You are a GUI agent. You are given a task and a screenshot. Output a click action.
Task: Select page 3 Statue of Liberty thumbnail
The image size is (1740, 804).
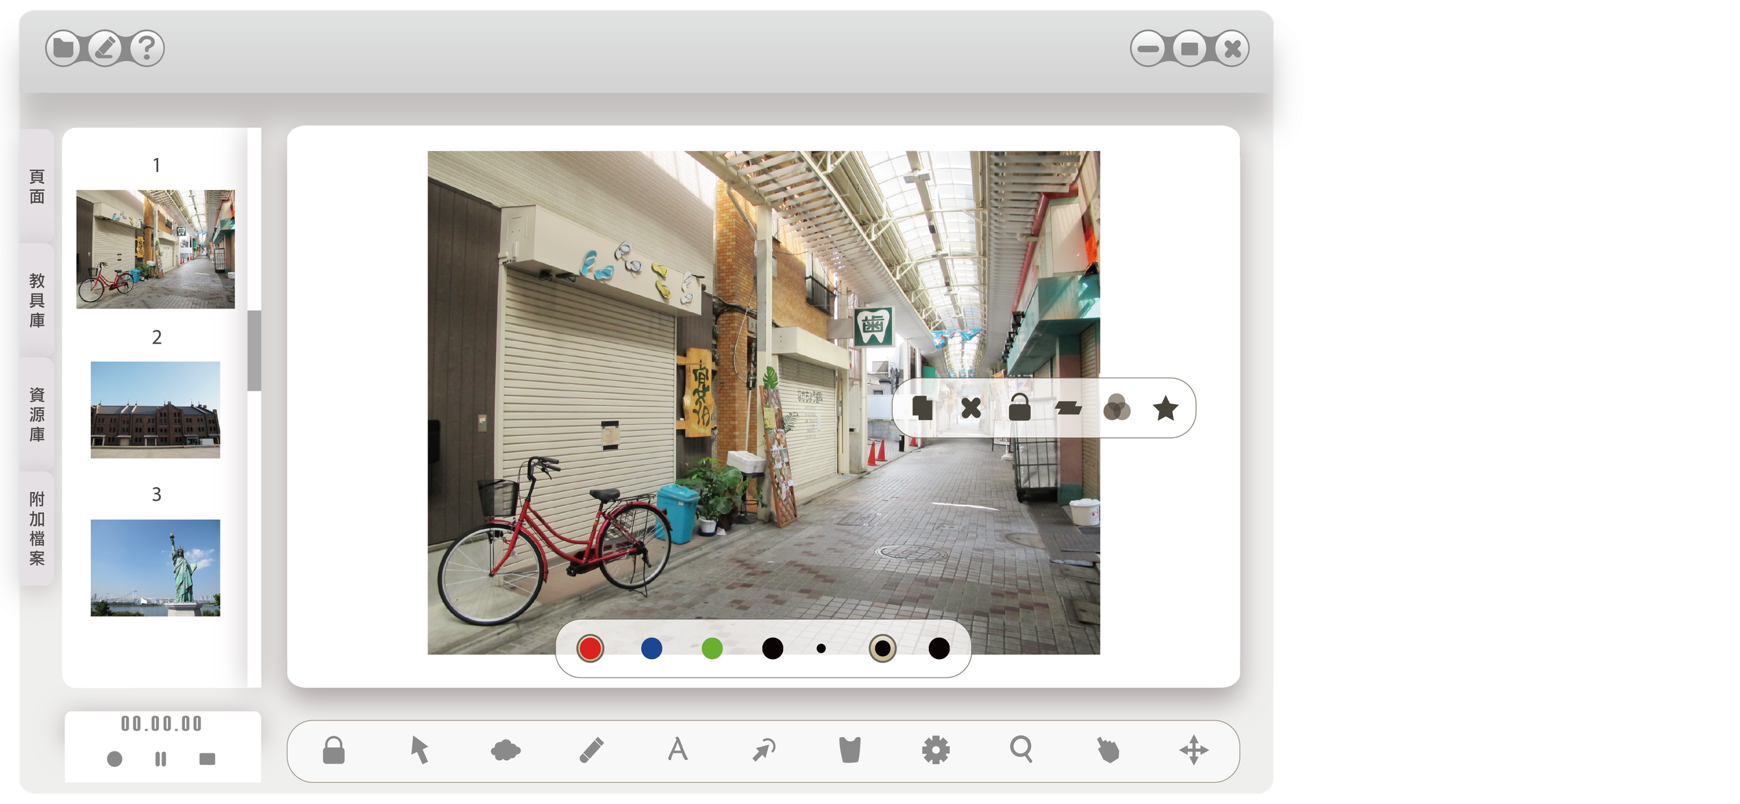click(x=156, y=568)
